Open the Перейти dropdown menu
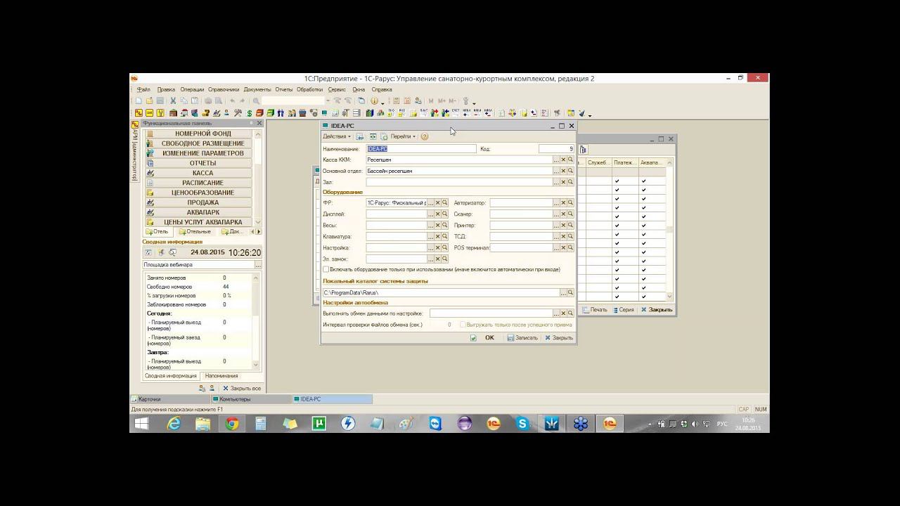 tap(403, 136)
